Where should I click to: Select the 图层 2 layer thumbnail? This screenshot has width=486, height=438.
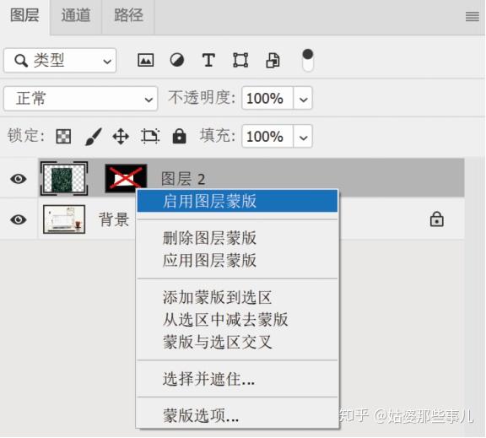pyautogui.click(x=64, y=179)
